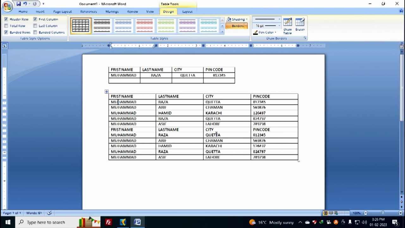Redo the last action
Screen dimensions: 405x228
(34, 4)
